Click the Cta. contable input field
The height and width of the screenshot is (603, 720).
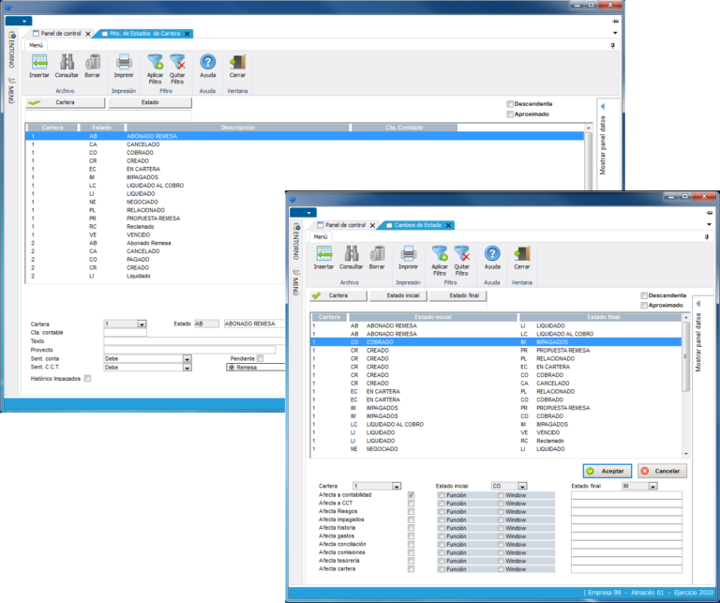click(138, 332)
